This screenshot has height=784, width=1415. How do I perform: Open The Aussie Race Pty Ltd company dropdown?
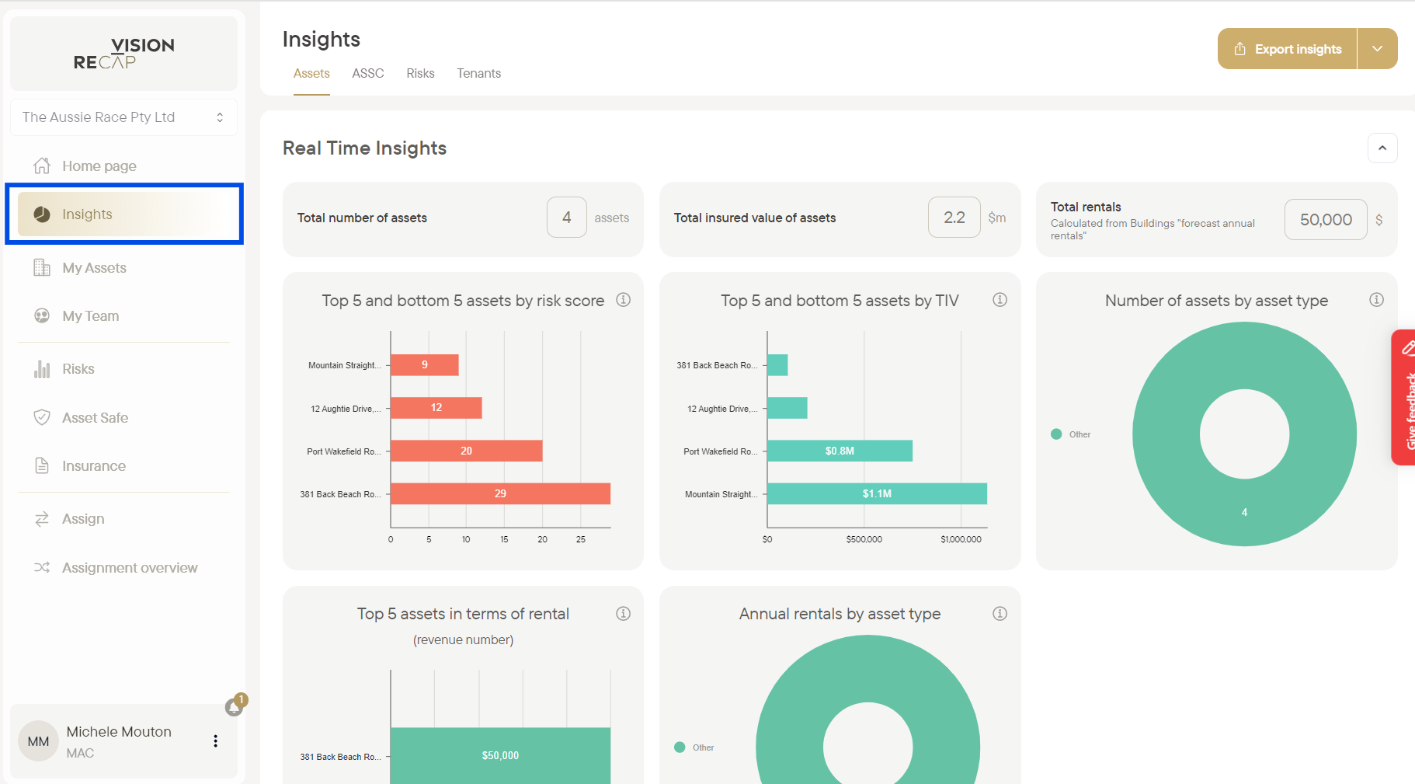[123, 117]
